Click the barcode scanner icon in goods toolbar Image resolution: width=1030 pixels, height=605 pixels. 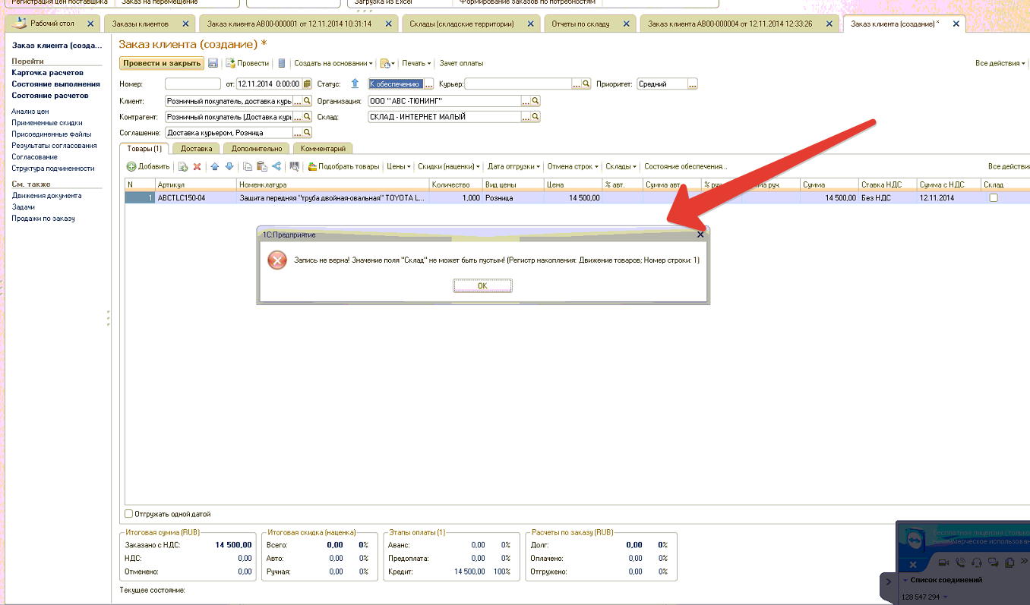tap(294, 166)
